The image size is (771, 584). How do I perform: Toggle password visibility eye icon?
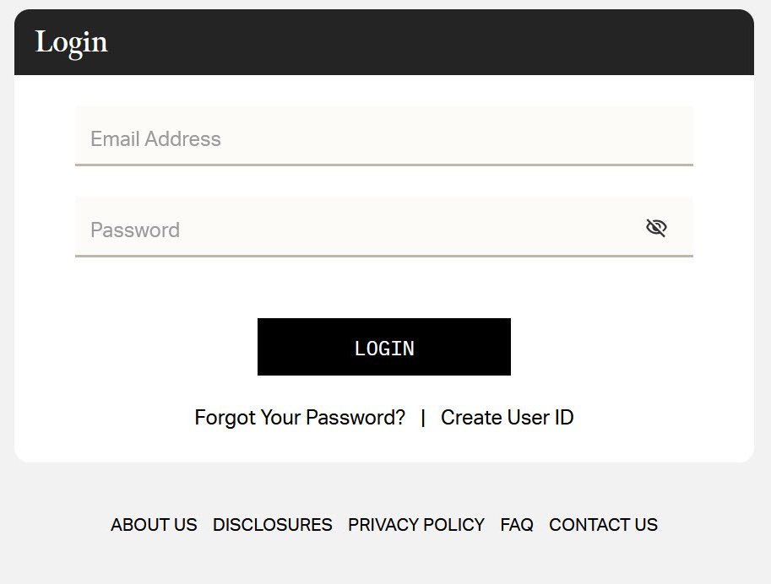click(656, 228)
